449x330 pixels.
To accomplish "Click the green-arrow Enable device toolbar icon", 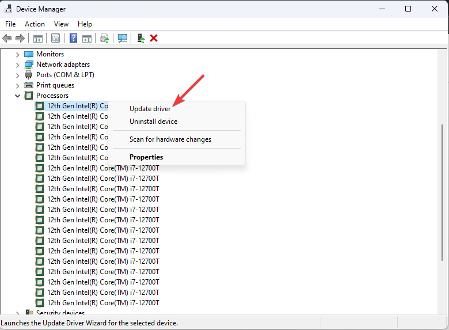I will point(141,38).
